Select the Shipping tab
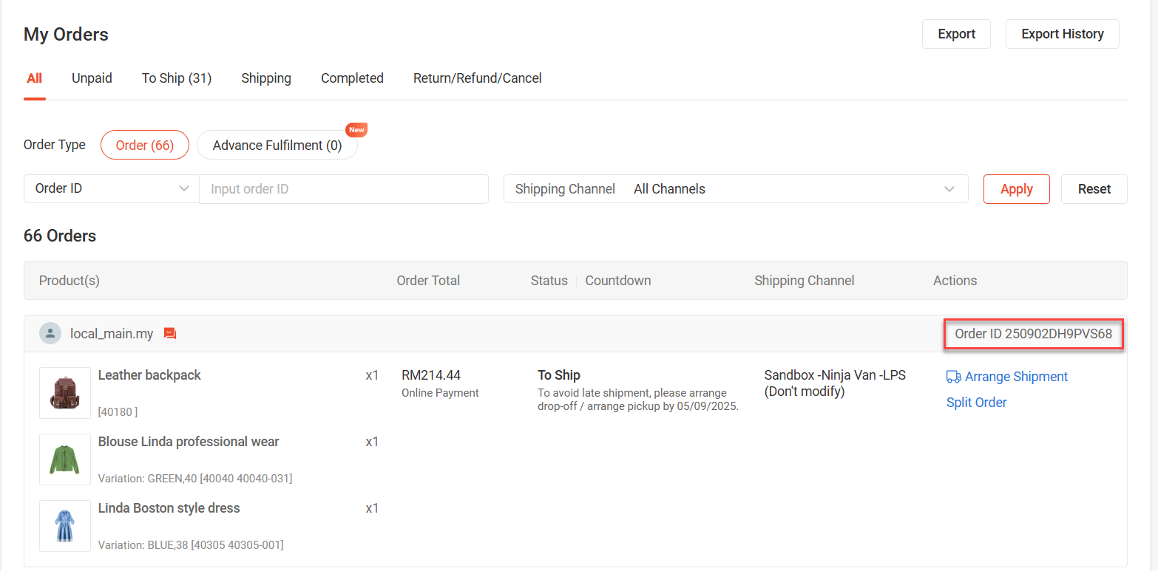Viewport: 1158px width, 571px height. [x=266, y=78]
